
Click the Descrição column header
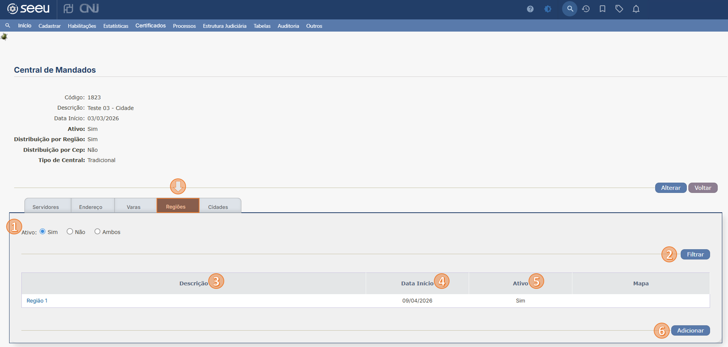pos(194,283)
